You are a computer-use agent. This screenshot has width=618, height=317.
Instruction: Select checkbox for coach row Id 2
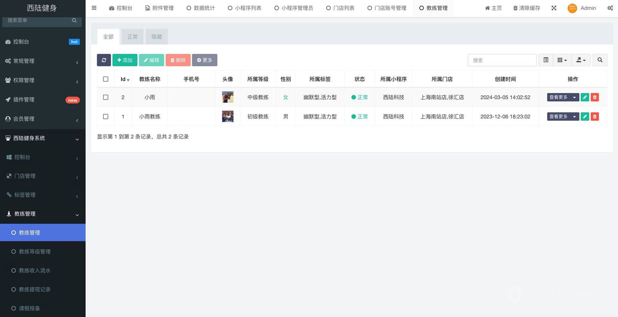click(106, 97)
